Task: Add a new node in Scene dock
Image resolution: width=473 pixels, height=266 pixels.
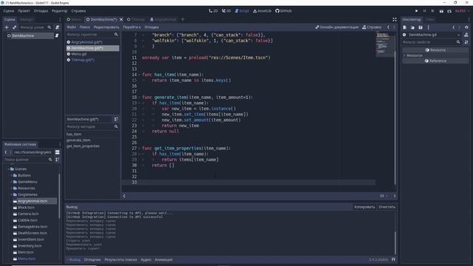Action: pyautogui.click(x=7, y=27)
